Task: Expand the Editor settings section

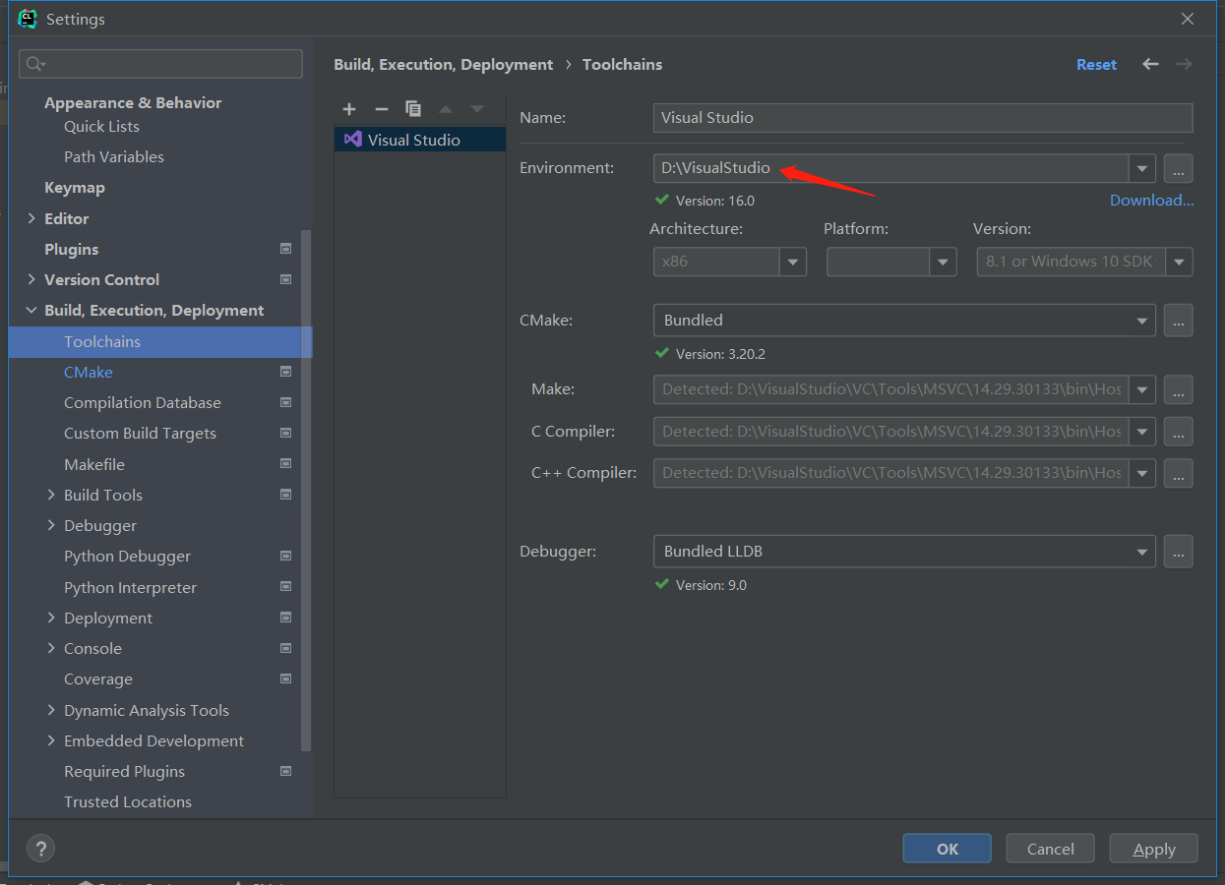Action: tap(31, 218)
